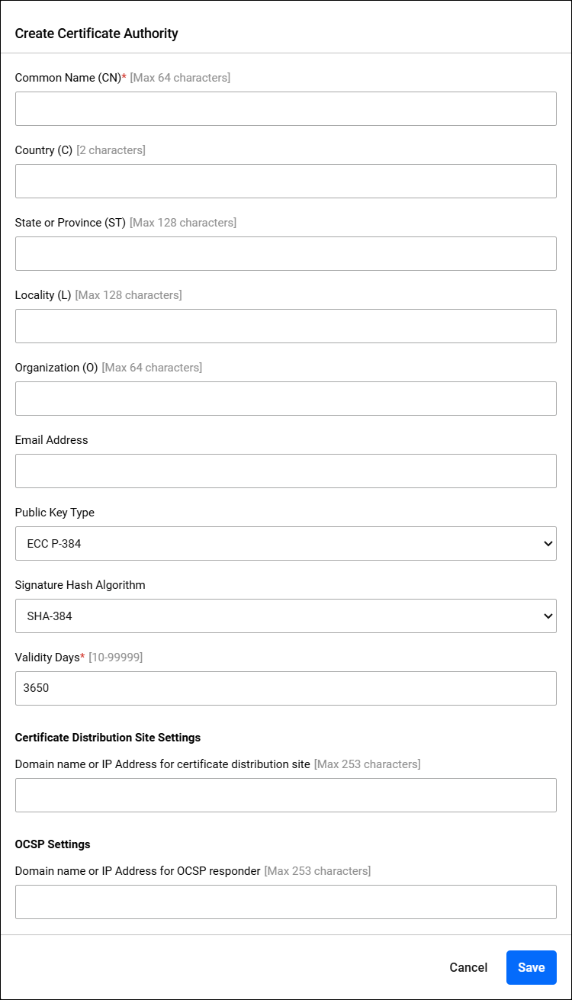Activate the Organization (O) input field

point(286,398)
